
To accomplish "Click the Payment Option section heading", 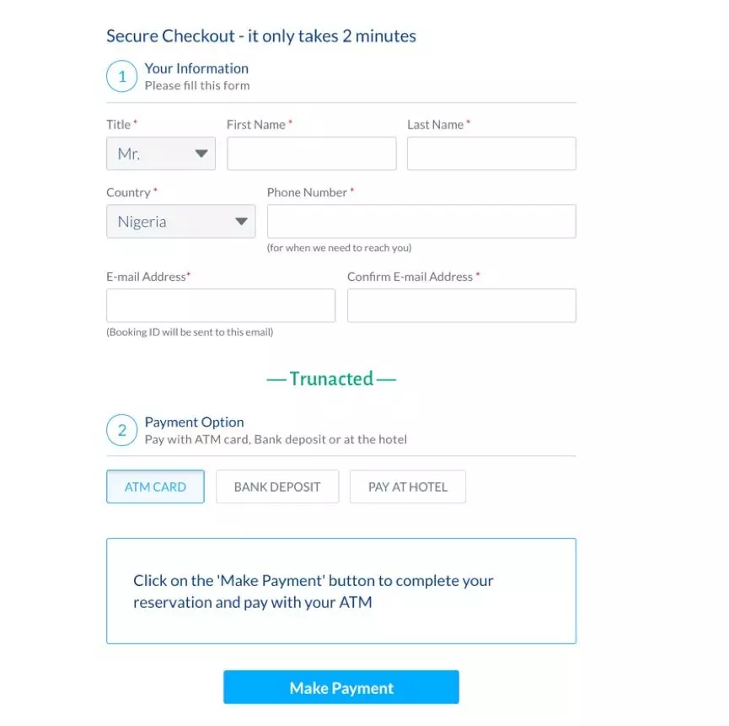I will (195, 422).
